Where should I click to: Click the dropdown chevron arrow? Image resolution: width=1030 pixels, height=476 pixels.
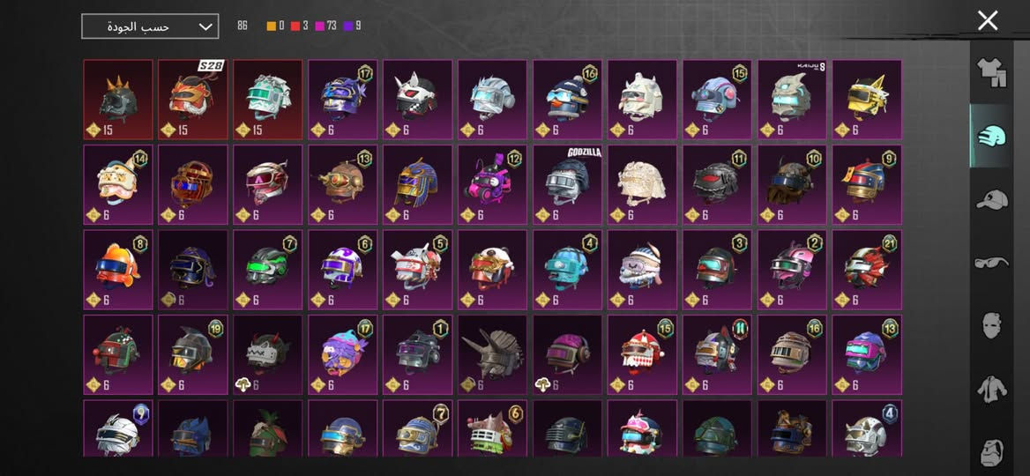click(205, 26)
